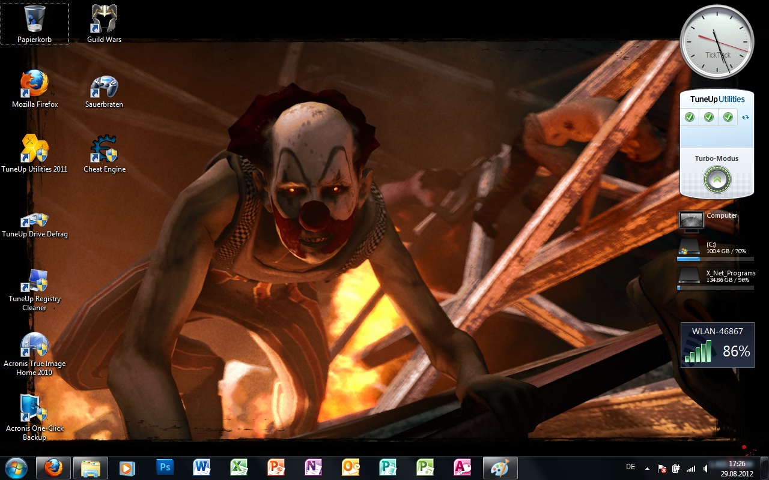The image size is (769, 480).
Task: Click the TickTock analog clock gadget
Action: pyautogui.click(x=717, y=42)
